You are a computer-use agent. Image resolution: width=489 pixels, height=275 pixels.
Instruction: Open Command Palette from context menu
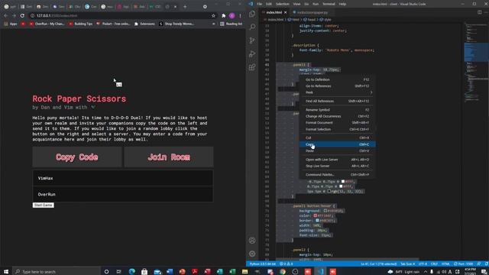point(337,175)
